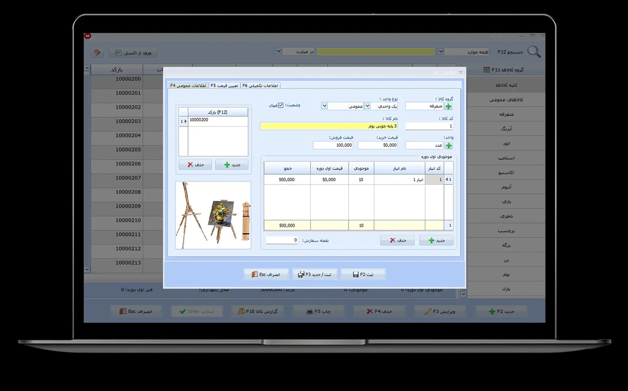Click ورود از اکسل import button
Image resolution: width=628 pixels, height=391 pixels.
click(x=133, y=53)
